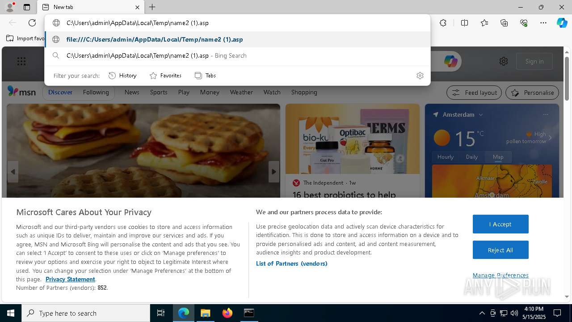Image resolution: width=572 pixels, height=322 pixels.
Task: Filter search by Favorites
Action: (165, 76)
